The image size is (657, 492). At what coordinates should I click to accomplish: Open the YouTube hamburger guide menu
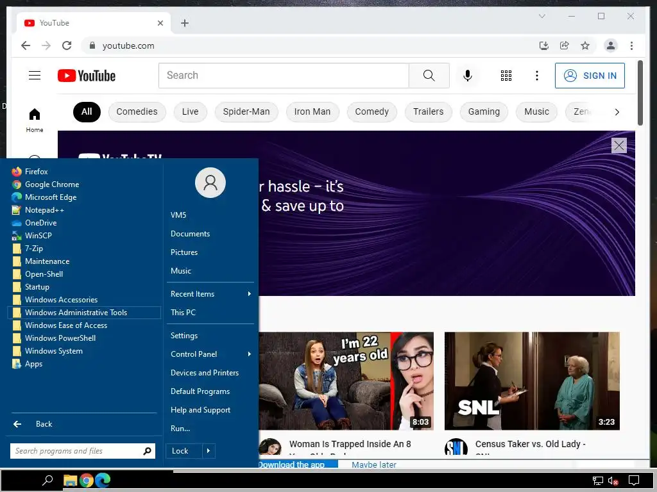click(x=35, y=76)
